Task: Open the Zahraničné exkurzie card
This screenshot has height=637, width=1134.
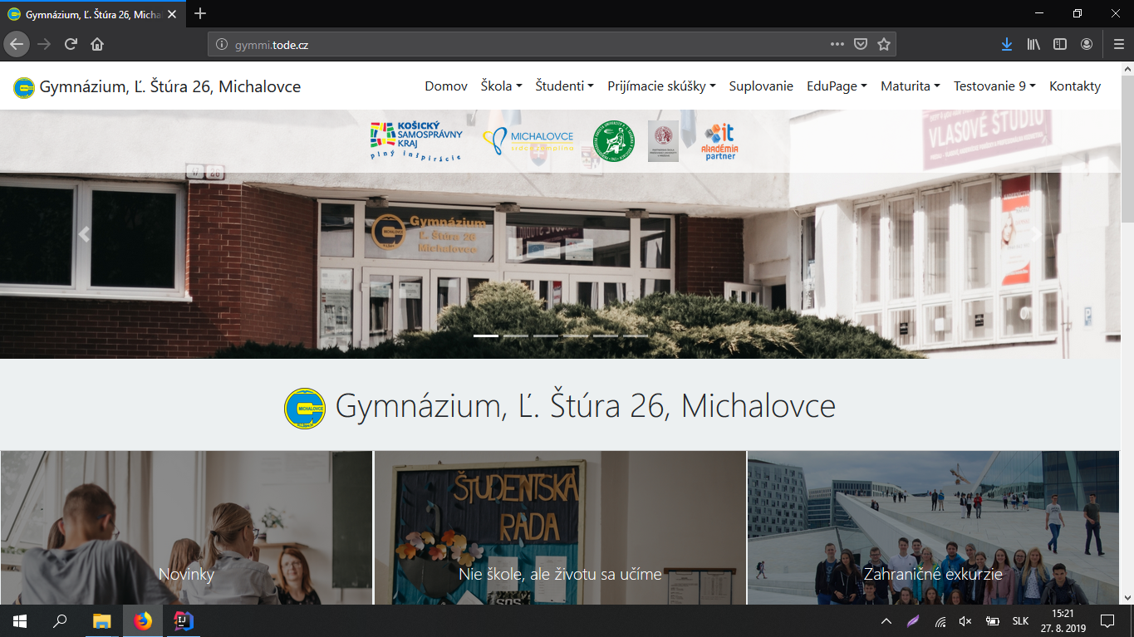Action: pos(933,527)
